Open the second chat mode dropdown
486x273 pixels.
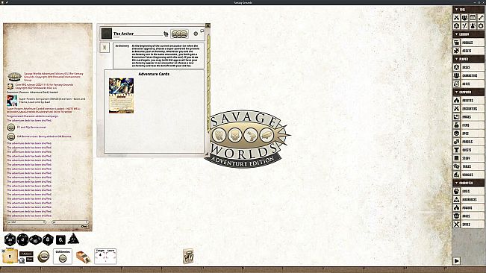70,222
